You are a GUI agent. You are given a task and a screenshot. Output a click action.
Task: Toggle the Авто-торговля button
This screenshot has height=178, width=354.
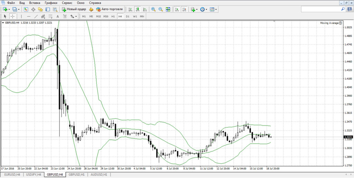click(x=109, y=9)
